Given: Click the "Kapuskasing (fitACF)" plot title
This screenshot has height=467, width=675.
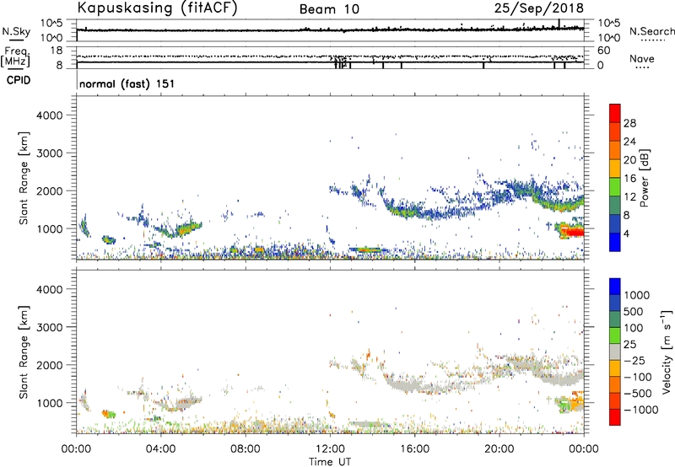Looking at the screenshot, I should coord(158,8).
